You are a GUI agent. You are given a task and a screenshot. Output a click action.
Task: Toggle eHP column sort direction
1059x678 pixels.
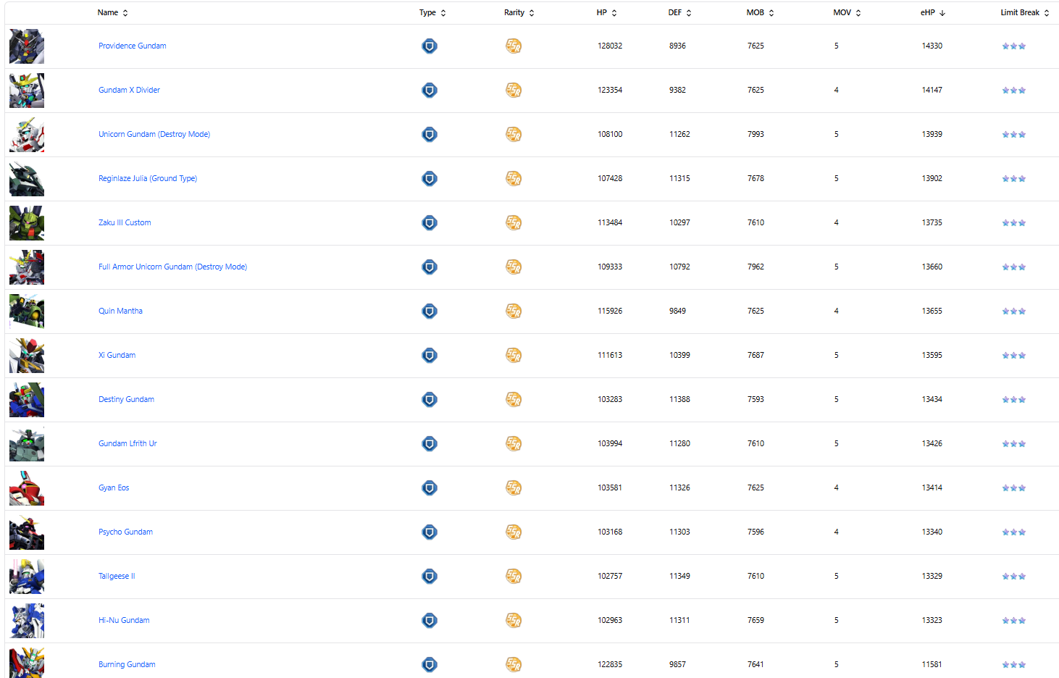(933, 13)
